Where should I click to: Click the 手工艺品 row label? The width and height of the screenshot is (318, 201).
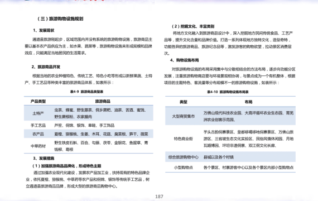click(38, 125)
